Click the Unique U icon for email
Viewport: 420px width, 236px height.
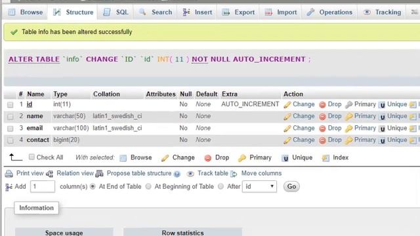pyautogui.click(x=382, y=128)
